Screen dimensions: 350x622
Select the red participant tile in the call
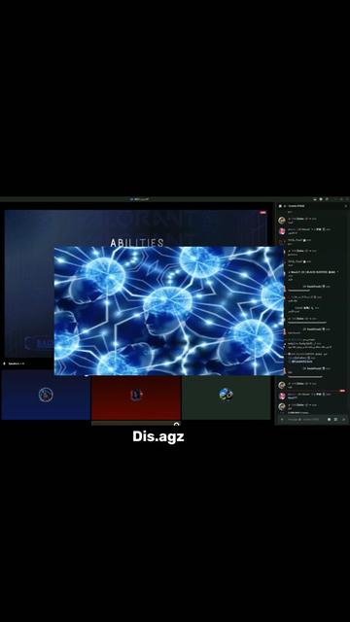click(x=136, y=397)
